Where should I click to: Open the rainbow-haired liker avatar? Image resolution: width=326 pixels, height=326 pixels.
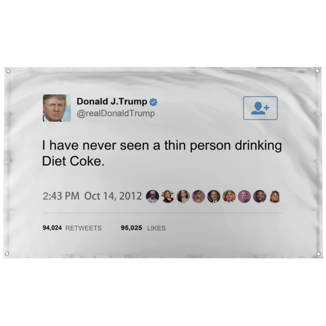coord(229,196)
